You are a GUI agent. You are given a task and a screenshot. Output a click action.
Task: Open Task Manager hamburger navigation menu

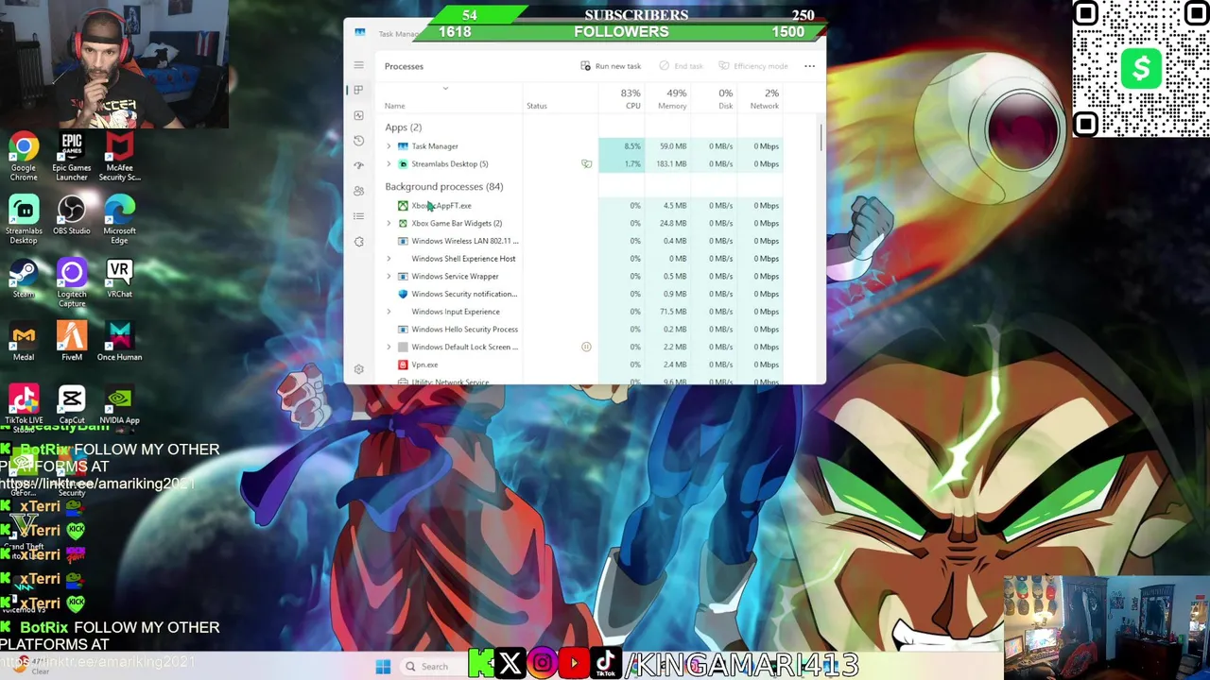coord(358,65)
